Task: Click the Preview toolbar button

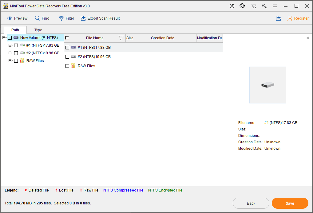Action: [x=17, y=18]
